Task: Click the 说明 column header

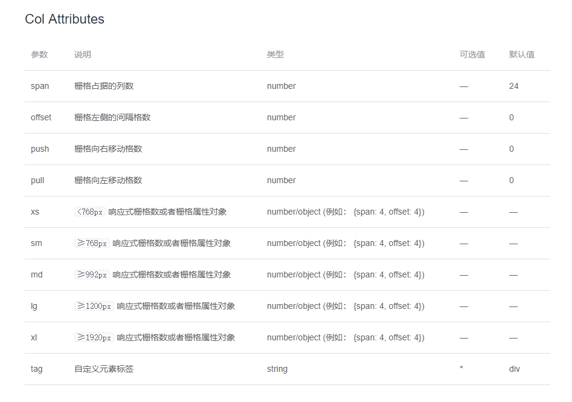Action: point(83,54)
